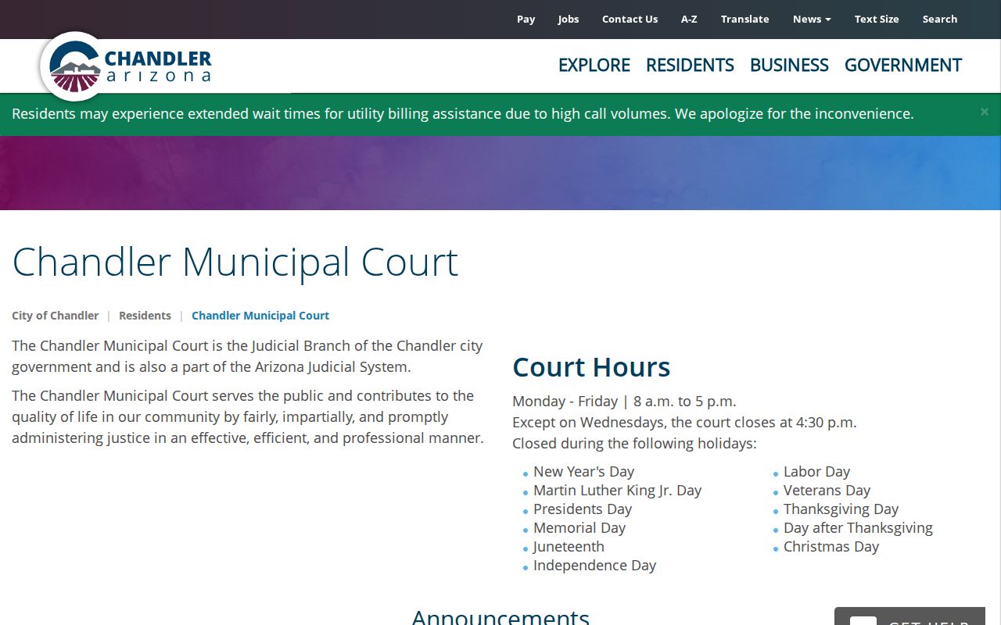Open the A-Z index
The width and height of the screenshot is (1001, 625).
coord(689,19)
